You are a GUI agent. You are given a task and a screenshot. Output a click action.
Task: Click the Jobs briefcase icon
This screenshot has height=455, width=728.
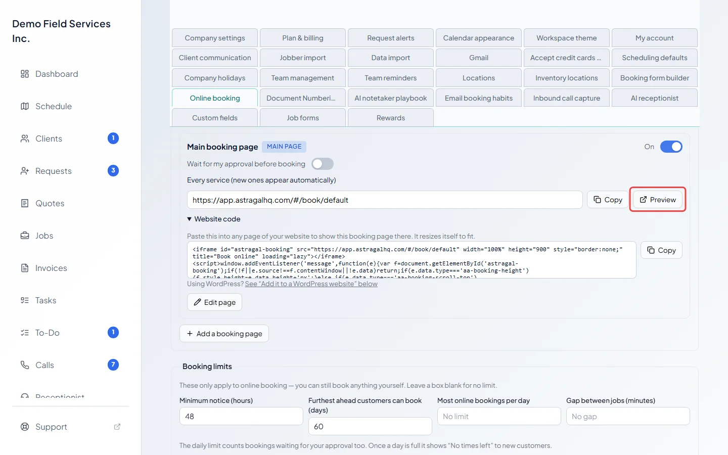click(25, 236)
